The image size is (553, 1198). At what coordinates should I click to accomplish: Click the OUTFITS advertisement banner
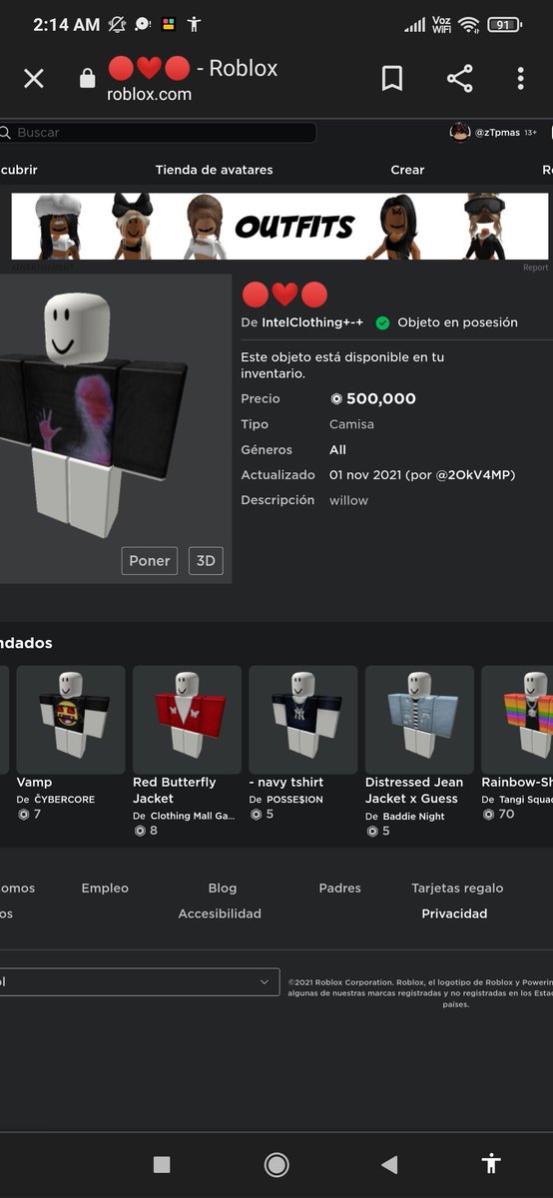[x=279, y=227]
